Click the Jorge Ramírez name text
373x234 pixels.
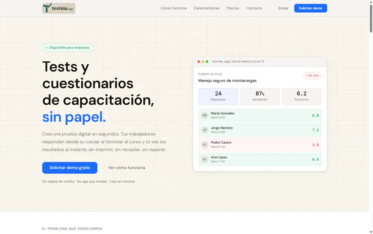[222, 128]
